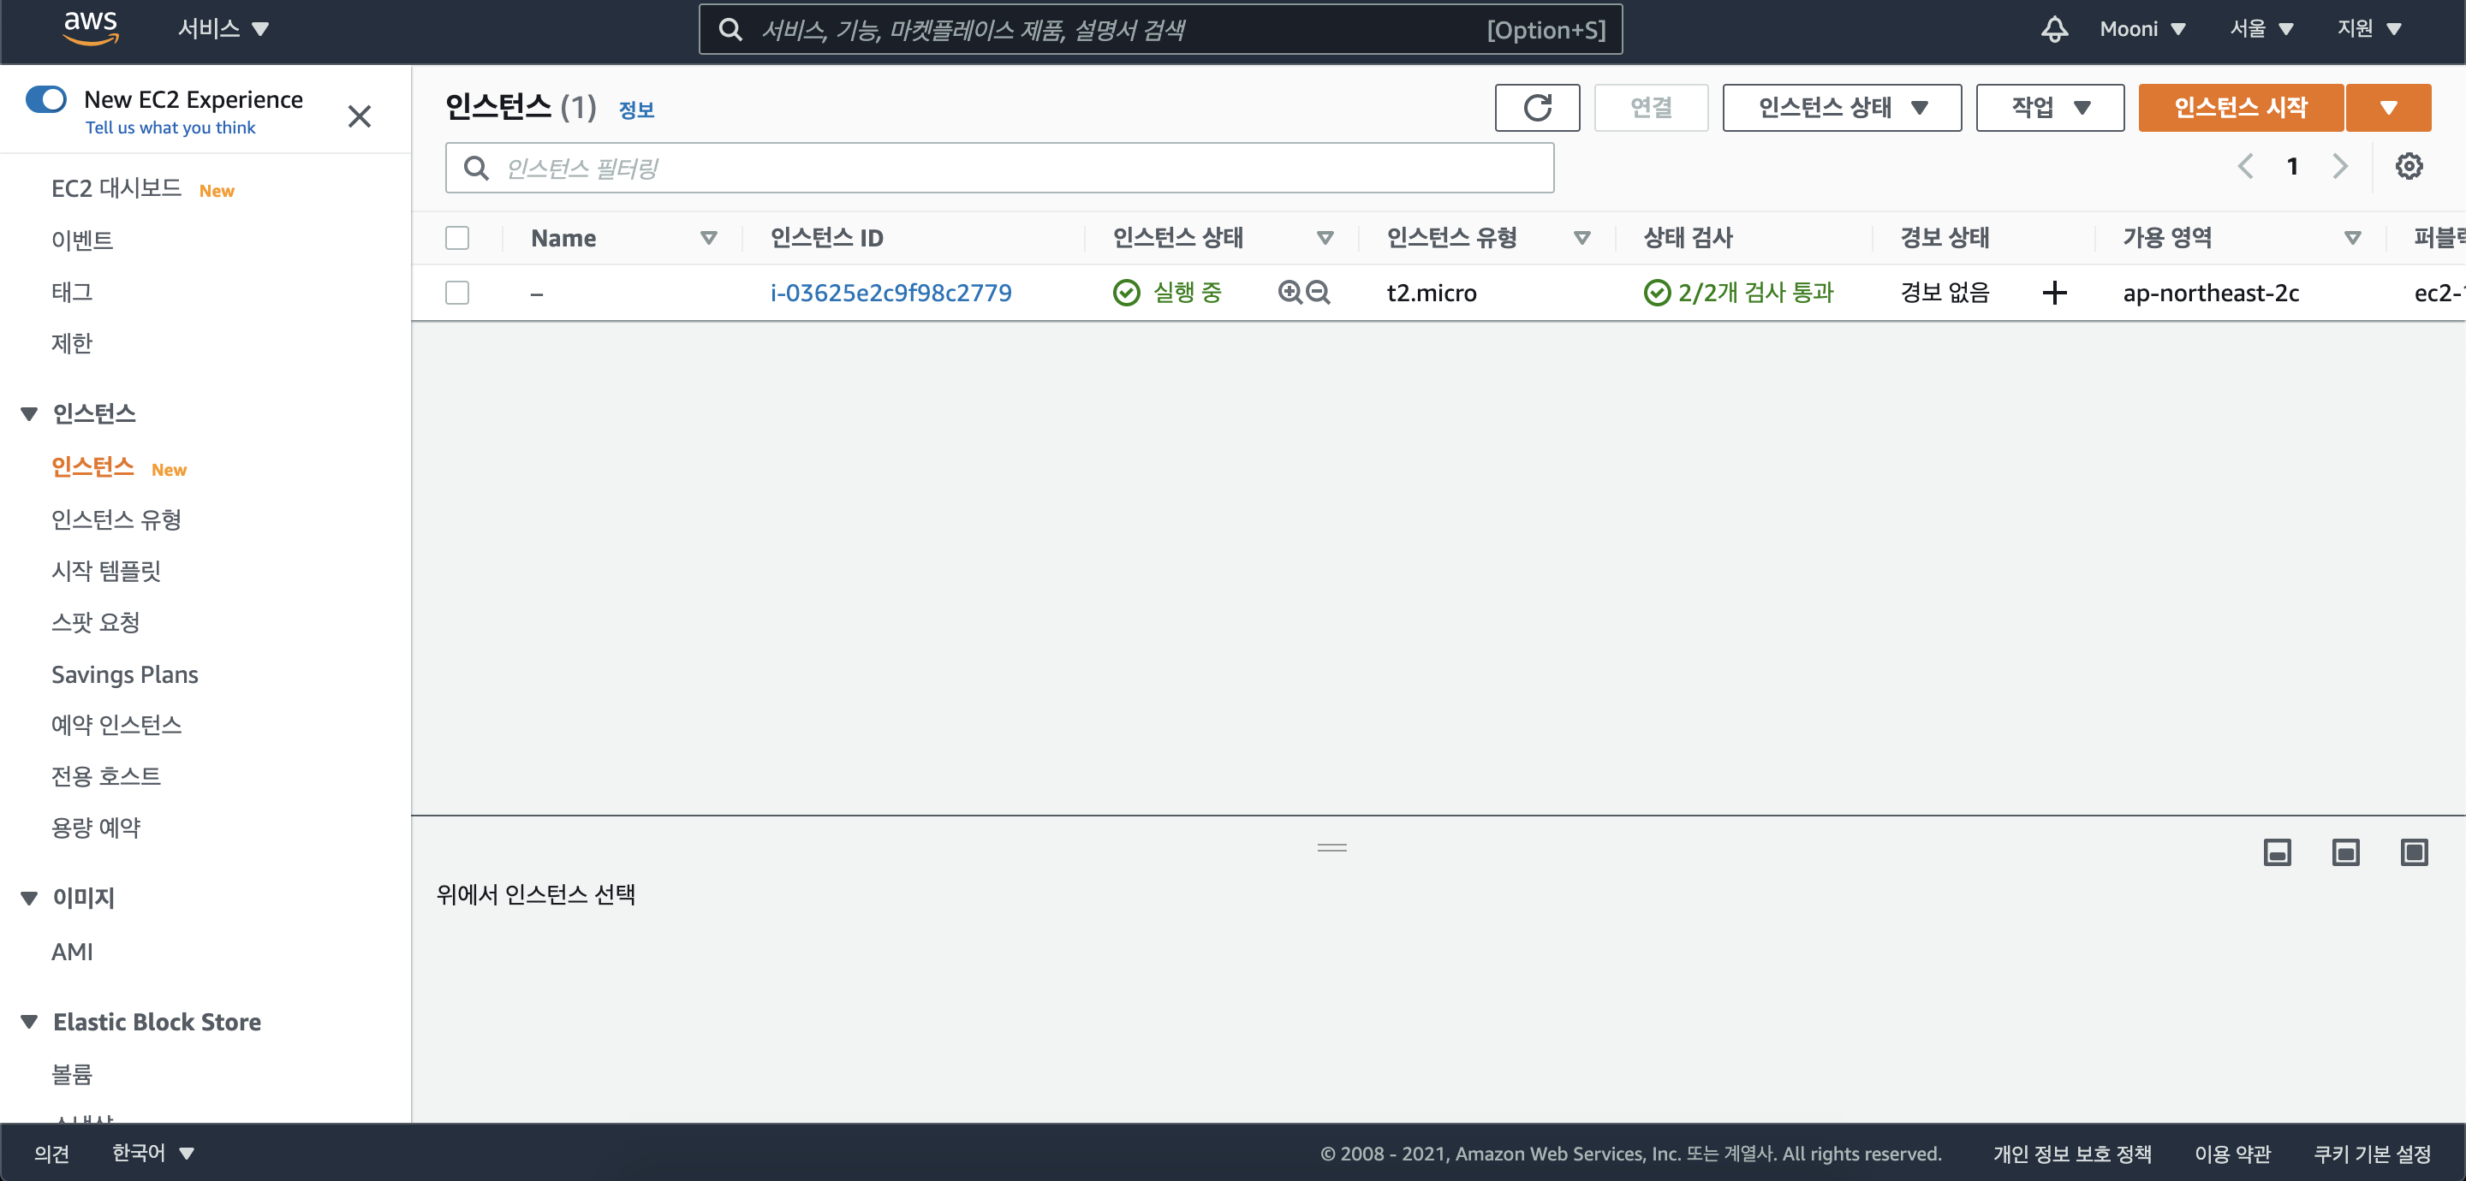Click the plus icon next to 경보 없음

point(2053,293)
